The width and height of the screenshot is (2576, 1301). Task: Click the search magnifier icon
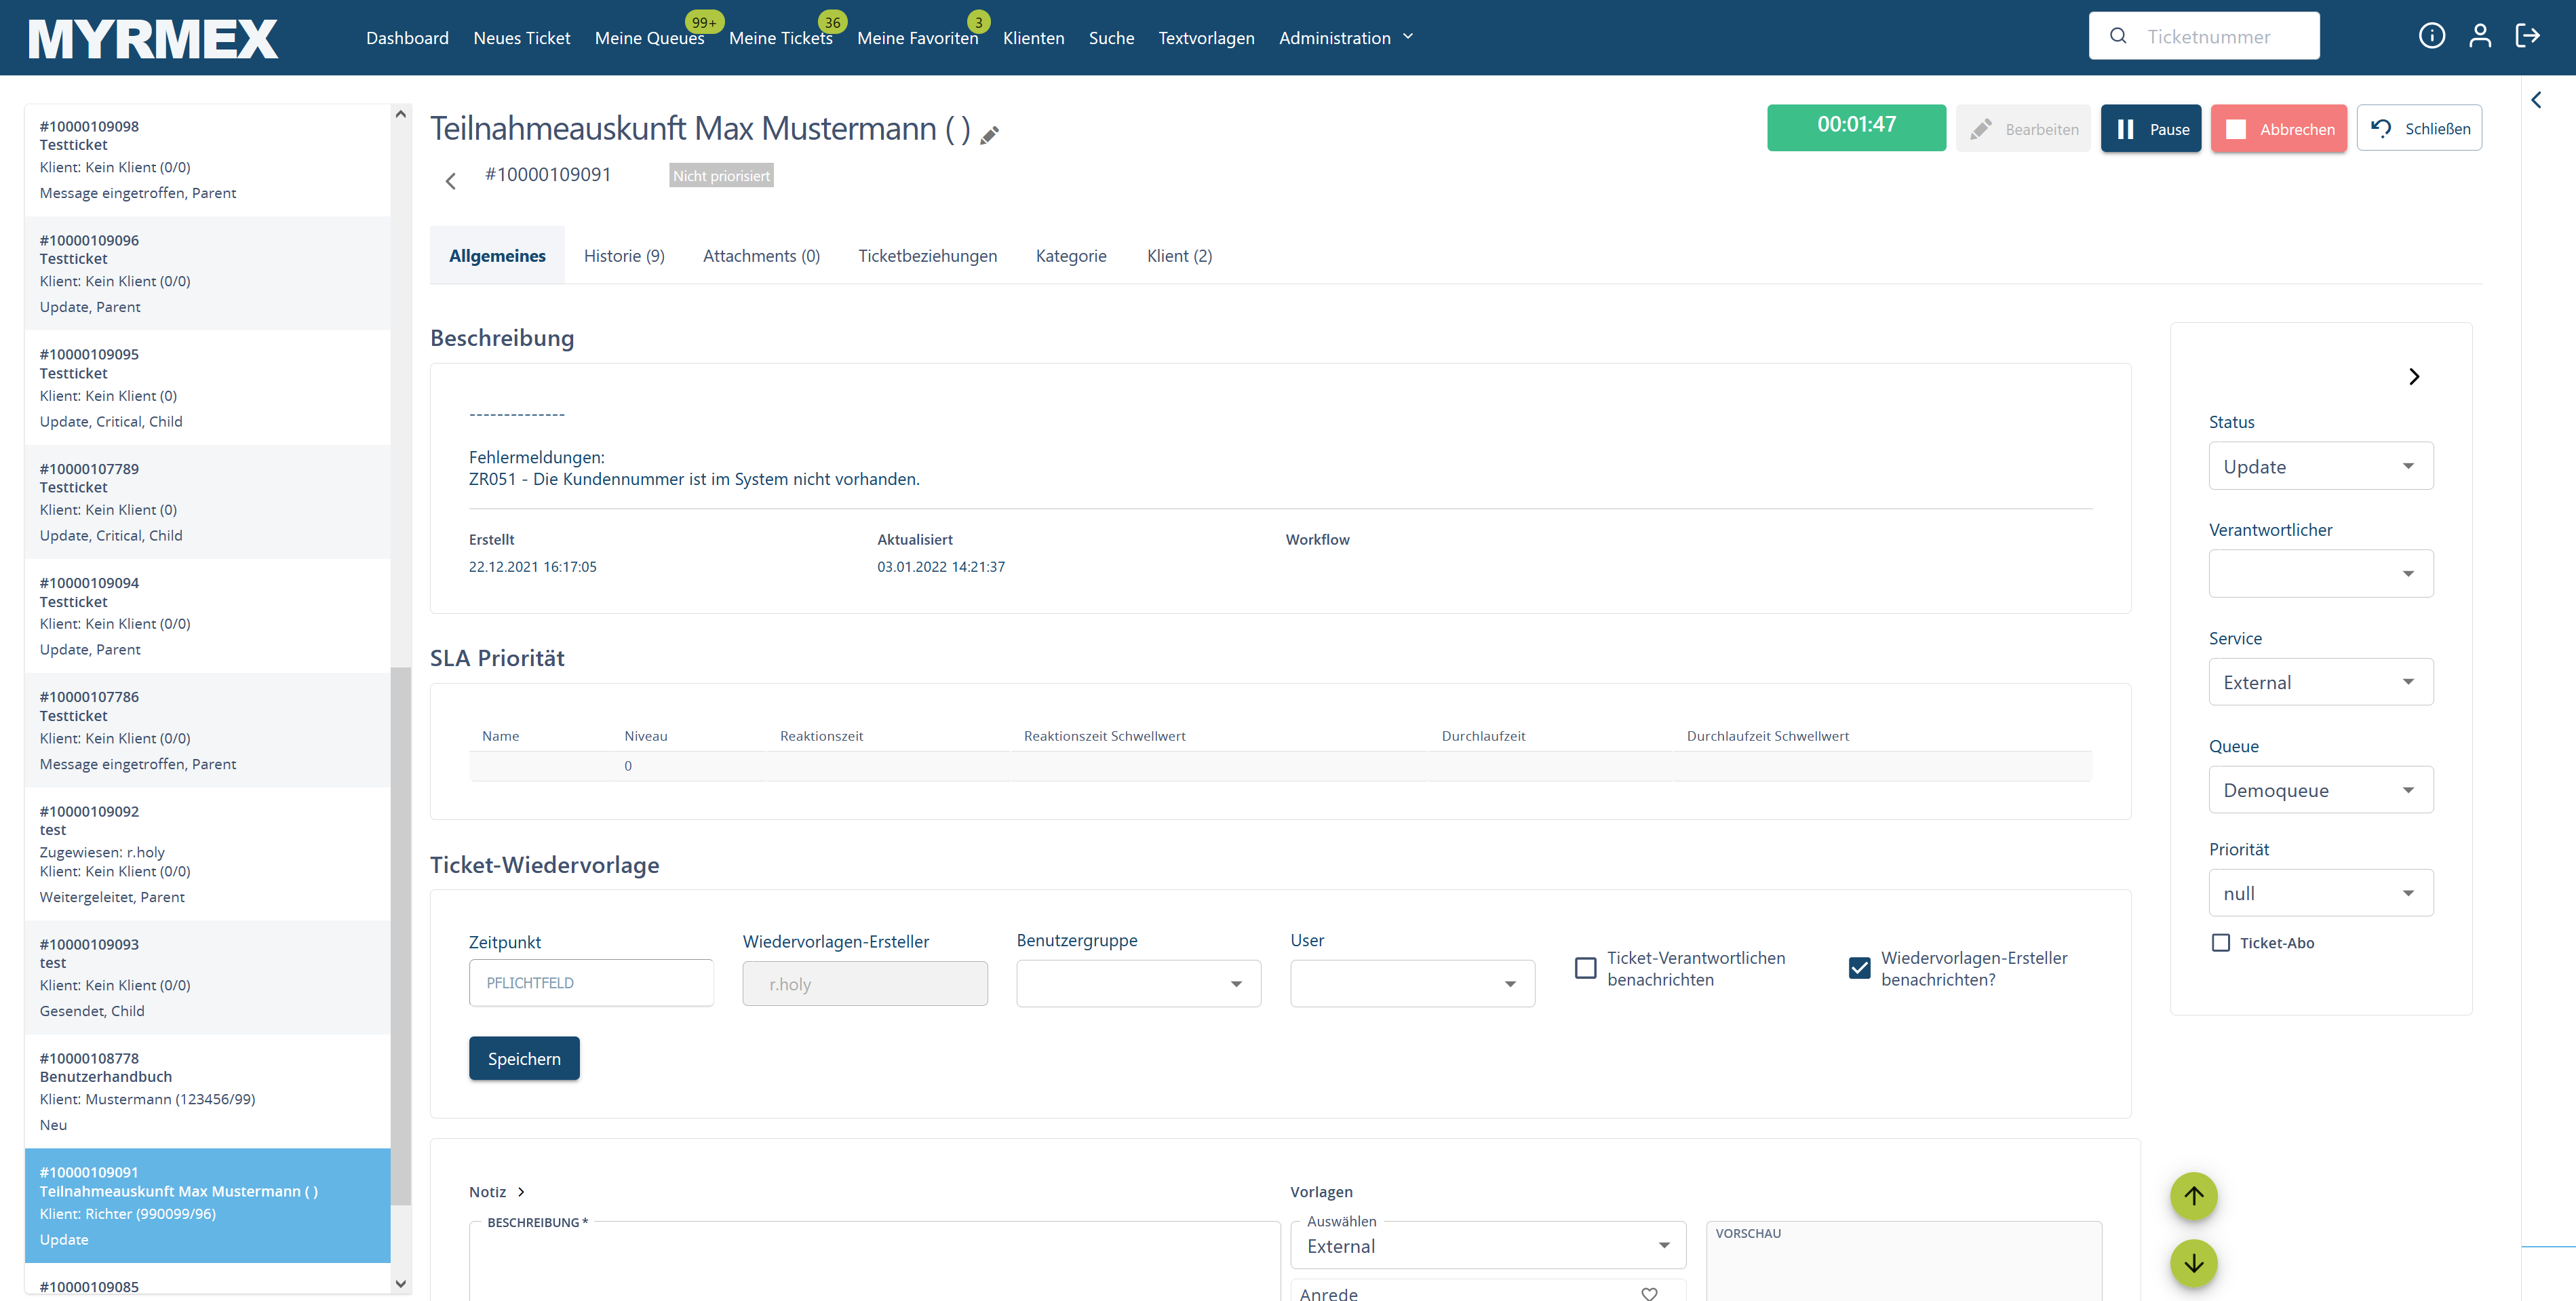point(2118,36)
